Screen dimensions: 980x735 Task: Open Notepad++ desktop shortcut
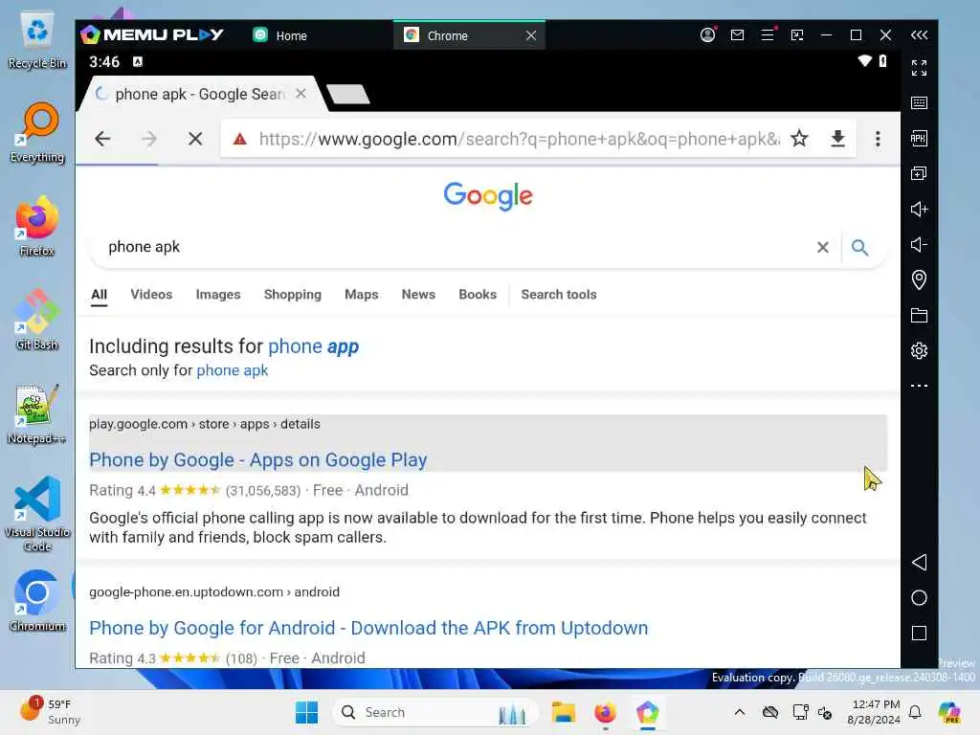37,414
